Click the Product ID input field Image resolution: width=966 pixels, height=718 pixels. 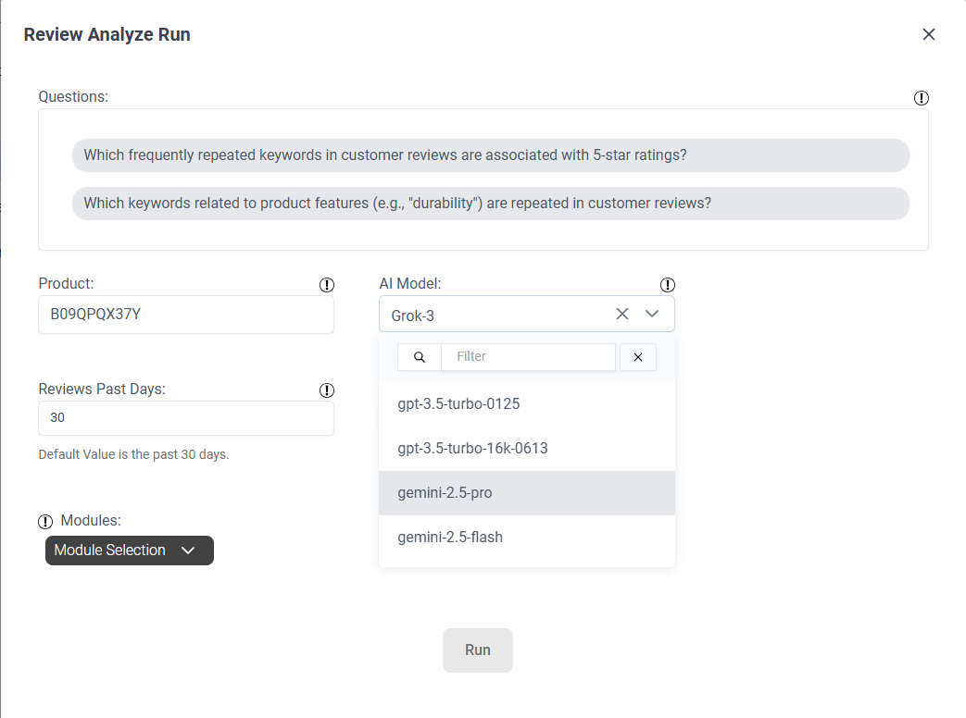(185, 315)
